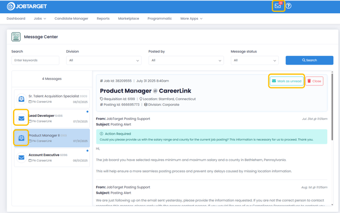Click the unread blue dot on Lead Developer
This screenshot has width=340, height=213.
pos(87,112)
